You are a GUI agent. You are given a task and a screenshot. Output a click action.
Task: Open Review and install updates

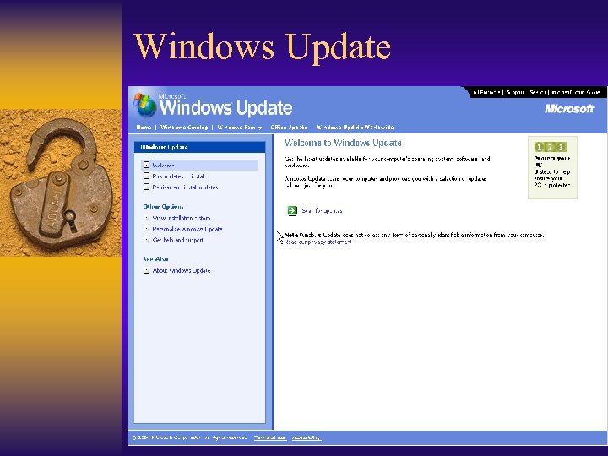click(185, 187)
